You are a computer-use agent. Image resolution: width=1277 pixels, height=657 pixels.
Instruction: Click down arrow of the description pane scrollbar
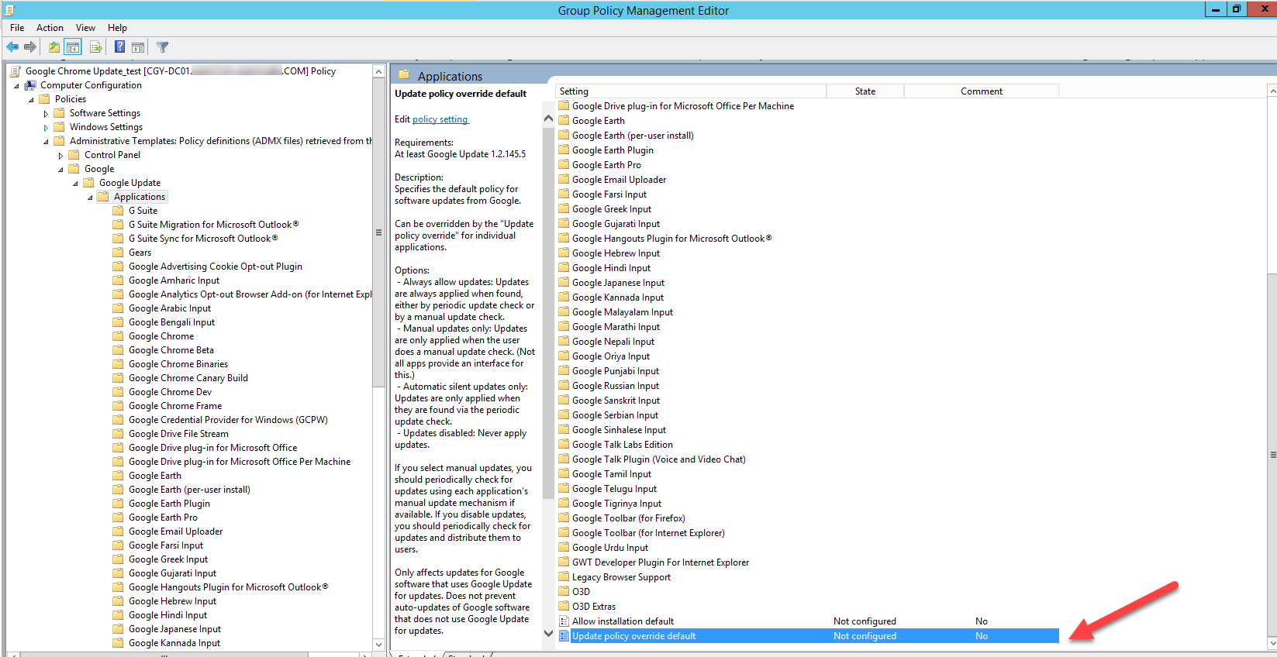click(x=549, y=633)
